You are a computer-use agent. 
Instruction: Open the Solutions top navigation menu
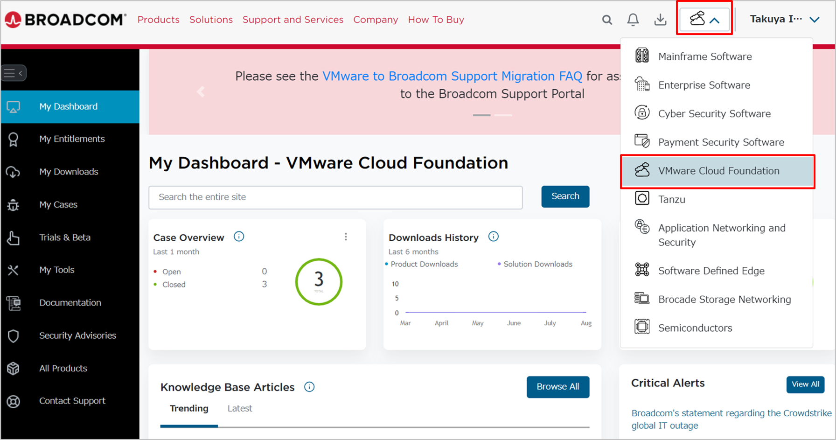point(211,20)
